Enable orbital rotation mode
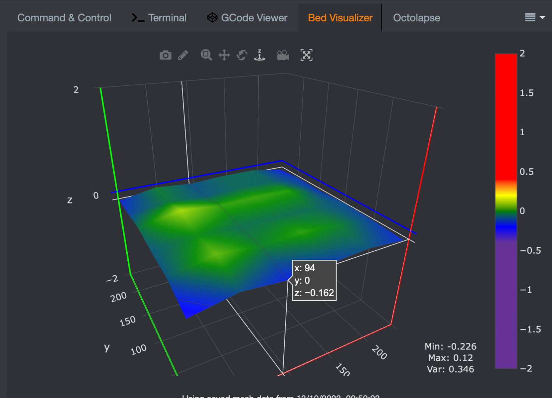Image resolution: width=552 pixels, height=398 pixels. click(x=242, y=55)
